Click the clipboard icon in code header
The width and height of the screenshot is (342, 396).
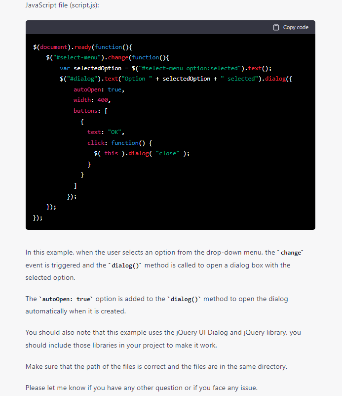pos(276,27)
